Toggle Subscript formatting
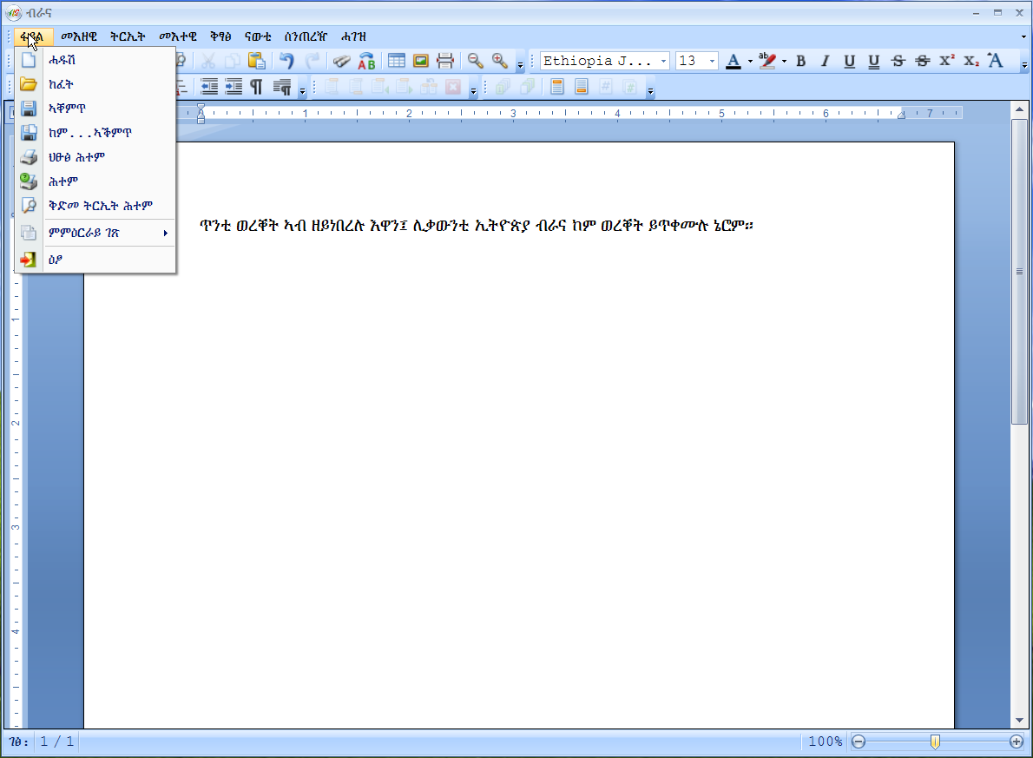The width and height of the screenshot is (1033, 758). point(971,61)
